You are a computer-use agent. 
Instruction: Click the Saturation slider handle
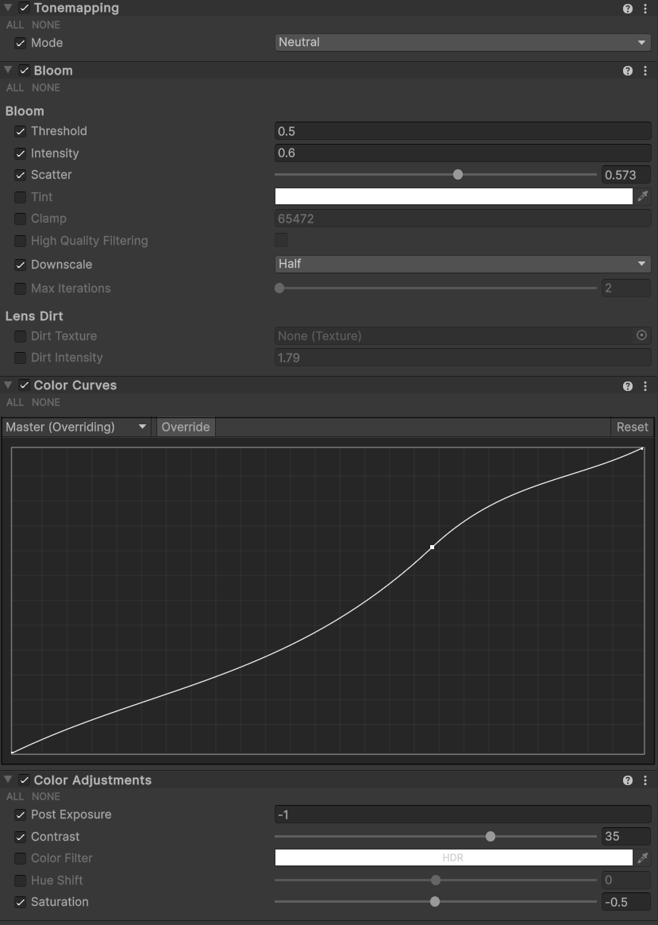(435, 902)
